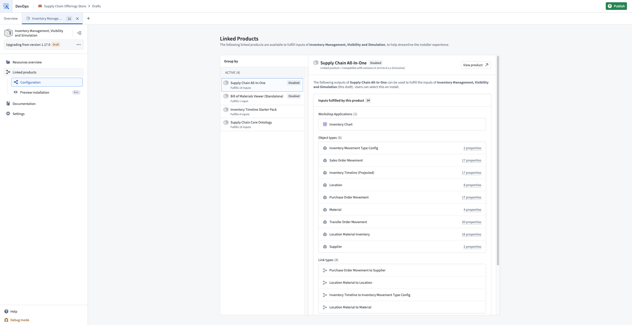The image size is (632, 325).
Task: Click Location Material to Material link type
Action: (x=402, y=307)
